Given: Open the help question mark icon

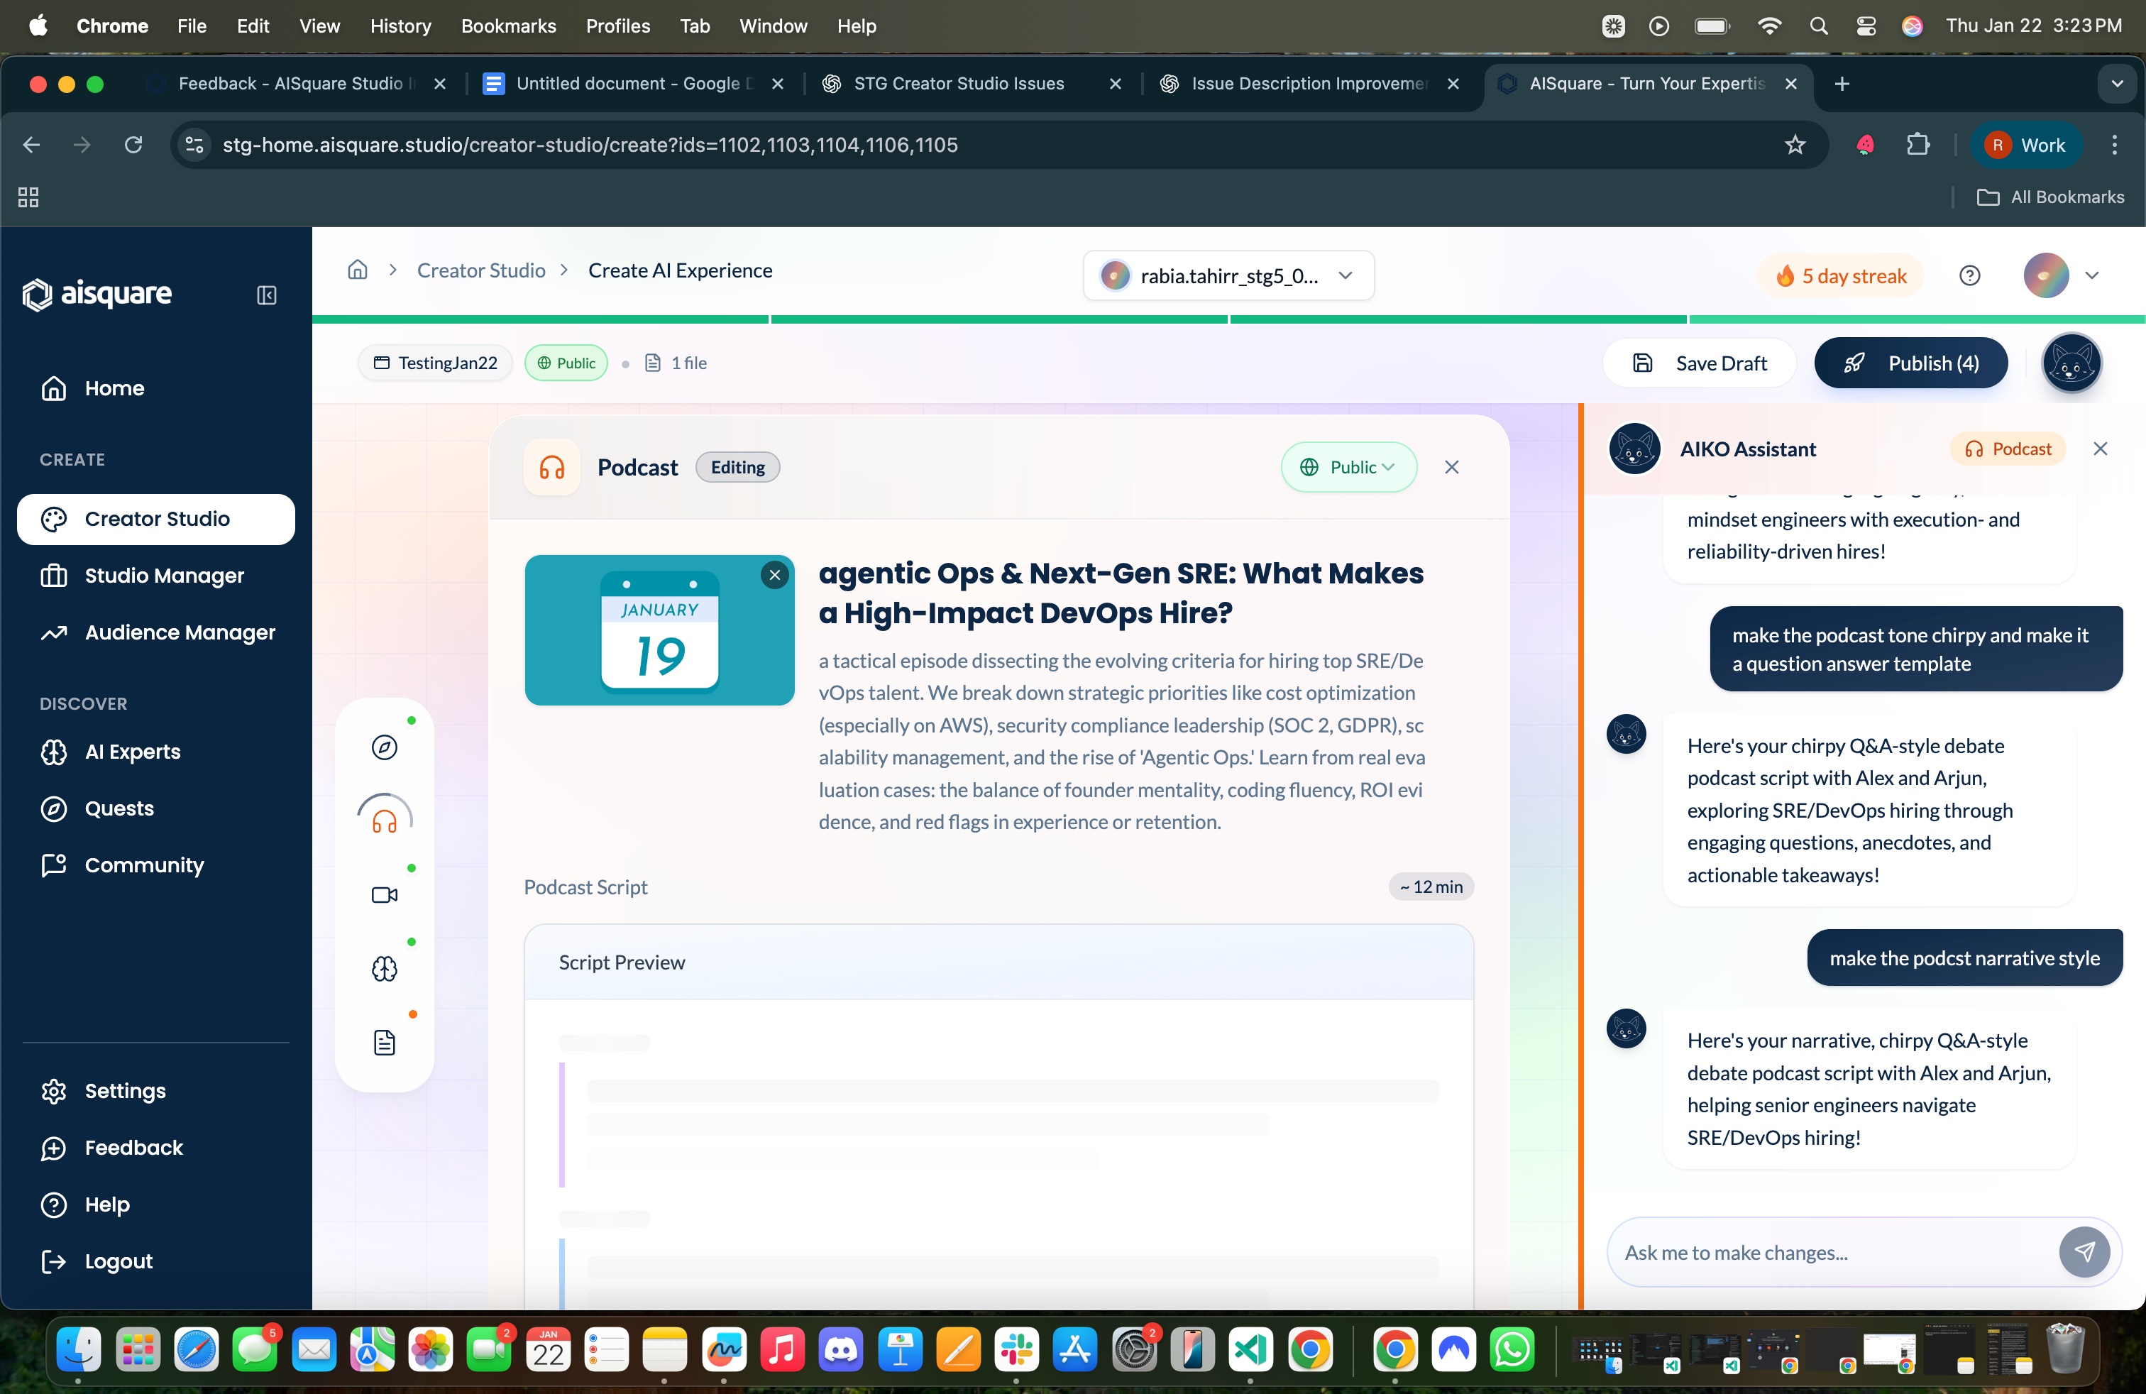Looking at the screenshot, I should click(1969, 276).
